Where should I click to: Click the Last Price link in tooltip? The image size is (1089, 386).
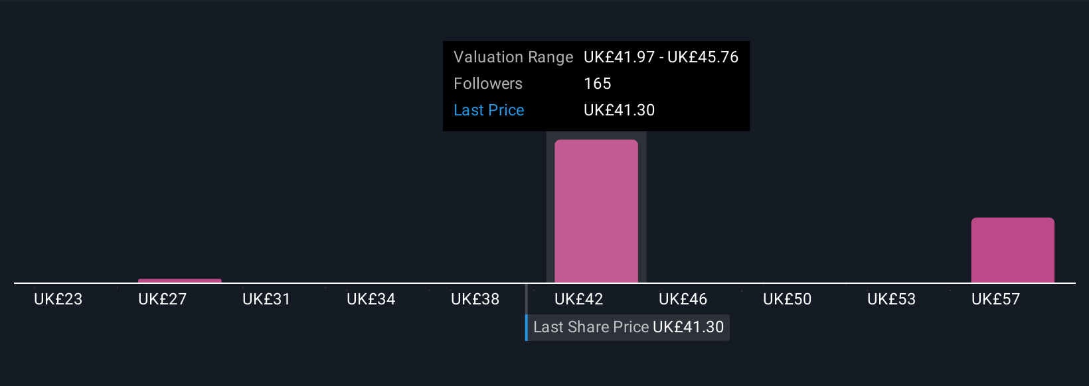(489, 110)
